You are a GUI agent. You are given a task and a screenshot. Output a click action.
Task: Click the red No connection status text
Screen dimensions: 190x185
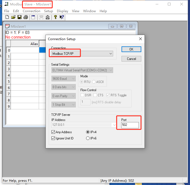(18, 37)
